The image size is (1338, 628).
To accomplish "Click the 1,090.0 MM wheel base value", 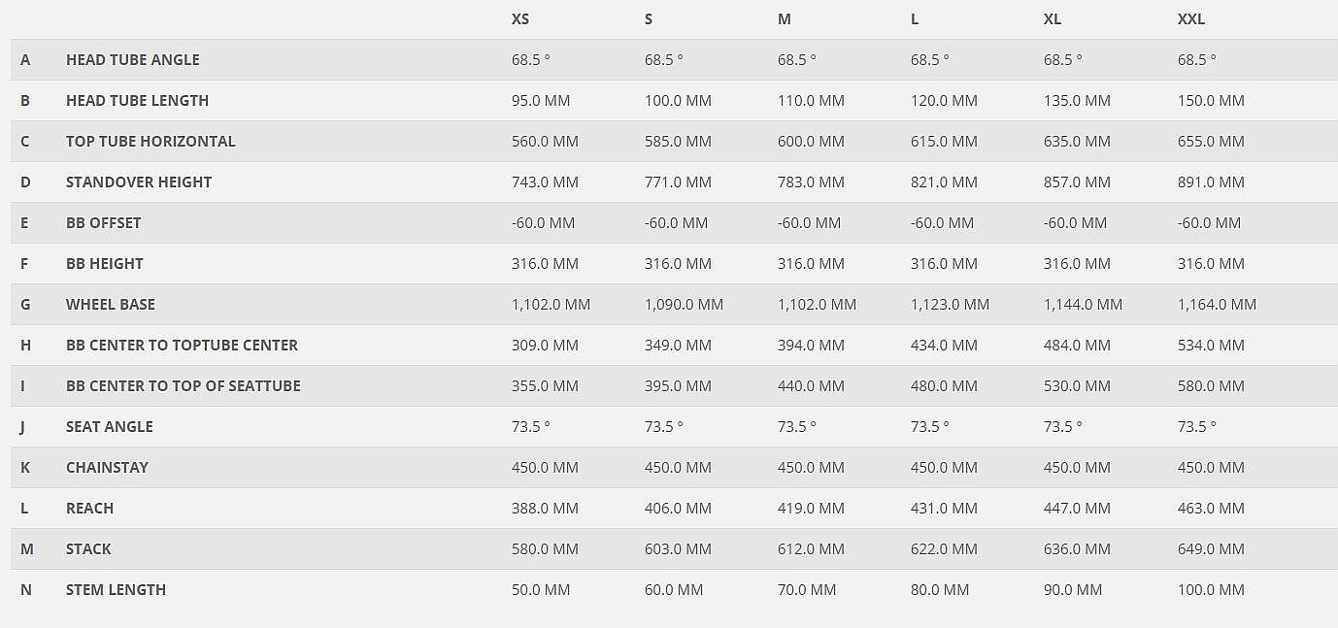I will (x=684, y=305).
